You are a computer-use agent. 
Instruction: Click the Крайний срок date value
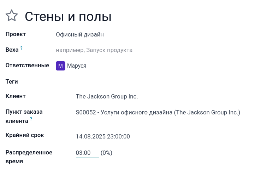(x=103, y=136)
